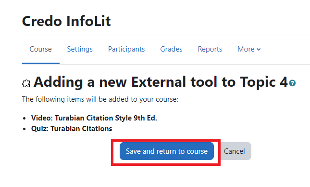This screenshot has width=310, height=187.
Task: Cancel adding the external tool
Action: [x=234, y=151]
